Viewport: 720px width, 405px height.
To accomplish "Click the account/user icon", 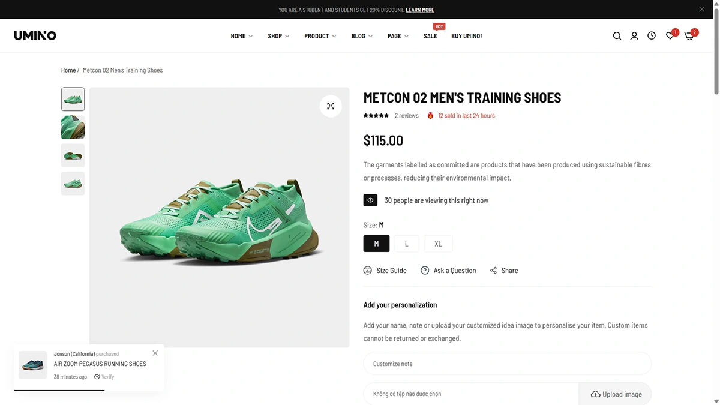I will coord(634,35).
